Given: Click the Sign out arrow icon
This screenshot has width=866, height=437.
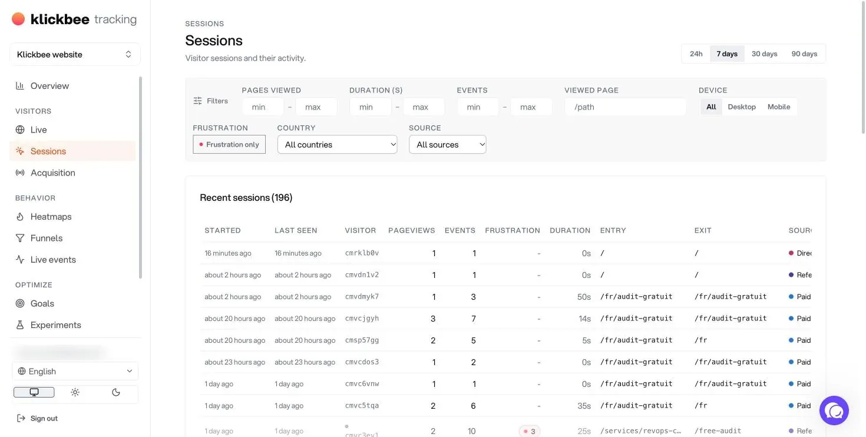Looking at the screenshot, I should (21, 419).
